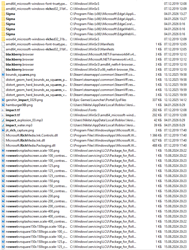
Task: Select impact.ttf name in C:\Windows\Fonts row
Action: click(x=13, y=110)
